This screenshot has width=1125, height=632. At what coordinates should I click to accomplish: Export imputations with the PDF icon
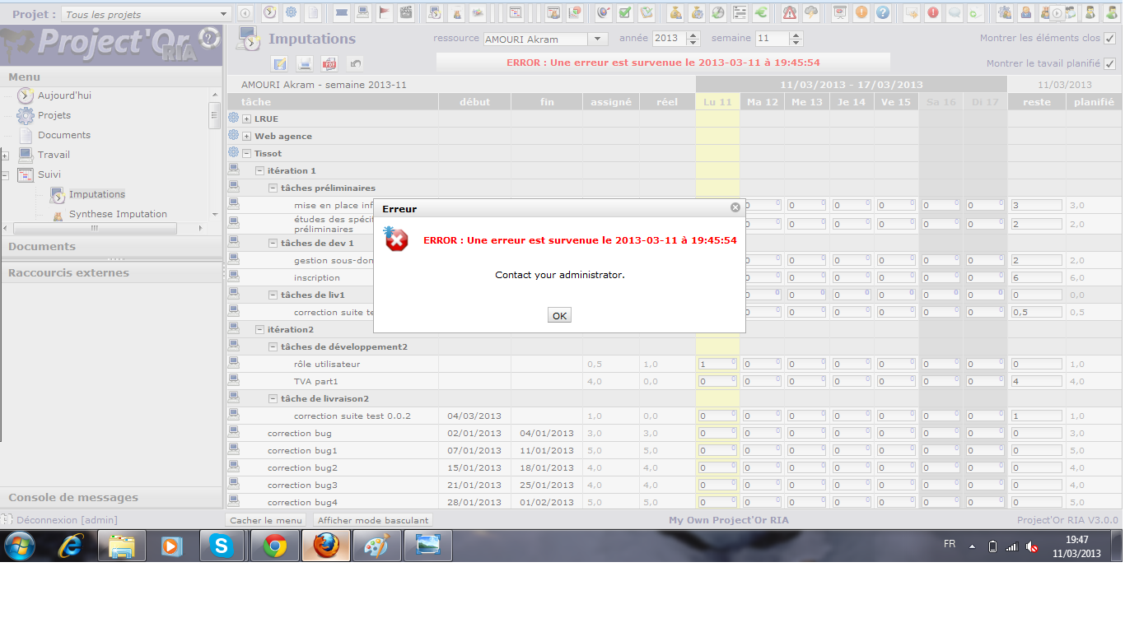329,64
